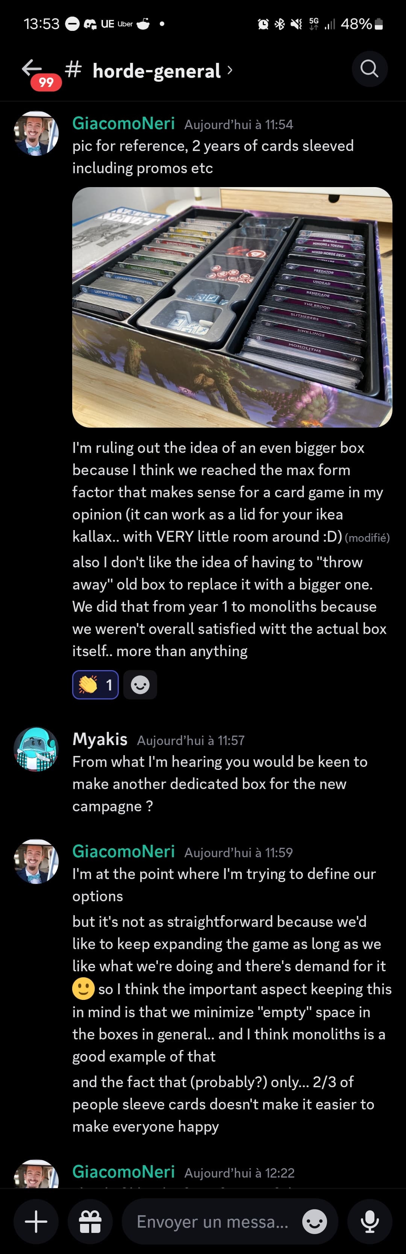This screenshot has width=406, height=1254.
Task: Open the sleeved cards box photo
Action: [x=232, y=307]
